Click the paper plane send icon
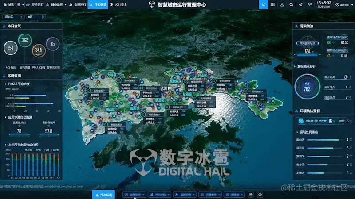 point(300,4)
